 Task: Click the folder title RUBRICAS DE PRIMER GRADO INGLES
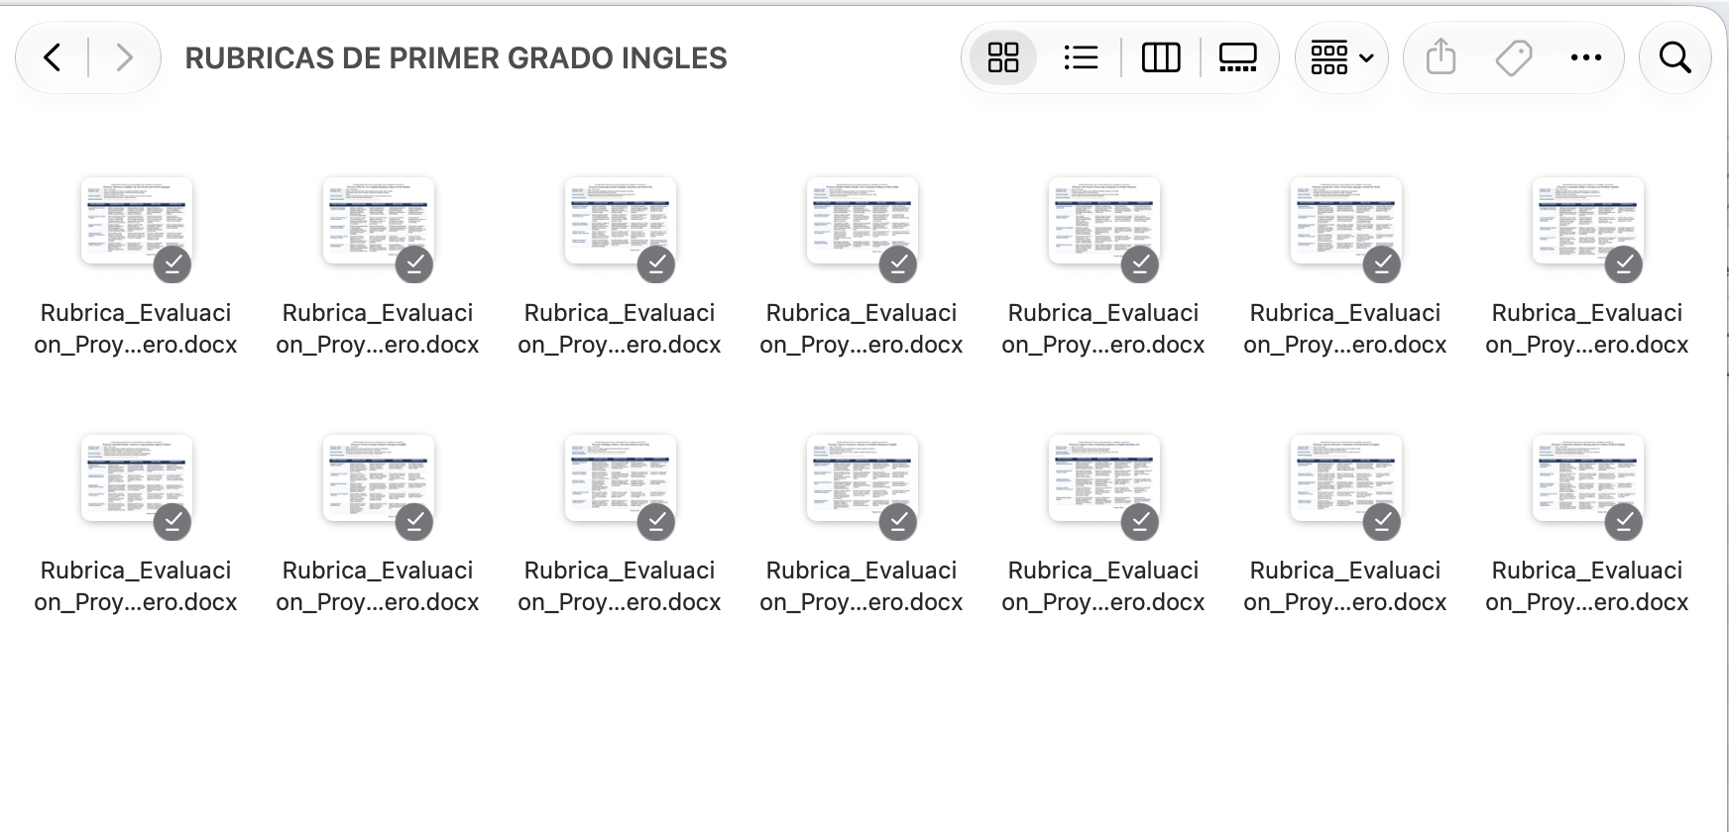coord(456,58)
